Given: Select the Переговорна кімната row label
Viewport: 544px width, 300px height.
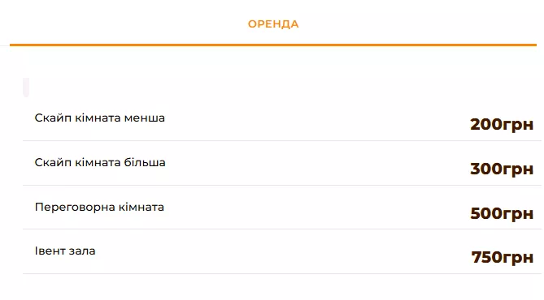Looking at the screenshot, I should 99,208.
